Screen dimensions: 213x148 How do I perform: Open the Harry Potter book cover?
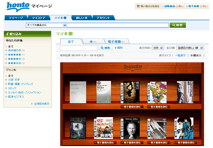coord(78,128)
